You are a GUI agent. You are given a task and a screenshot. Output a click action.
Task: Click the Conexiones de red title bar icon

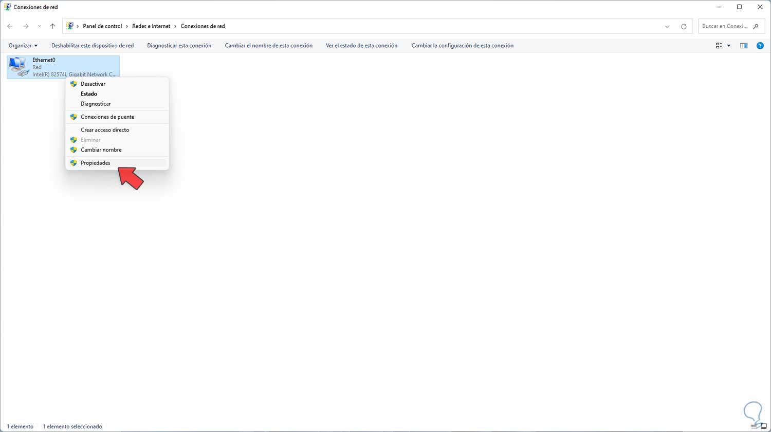point(7,7)
